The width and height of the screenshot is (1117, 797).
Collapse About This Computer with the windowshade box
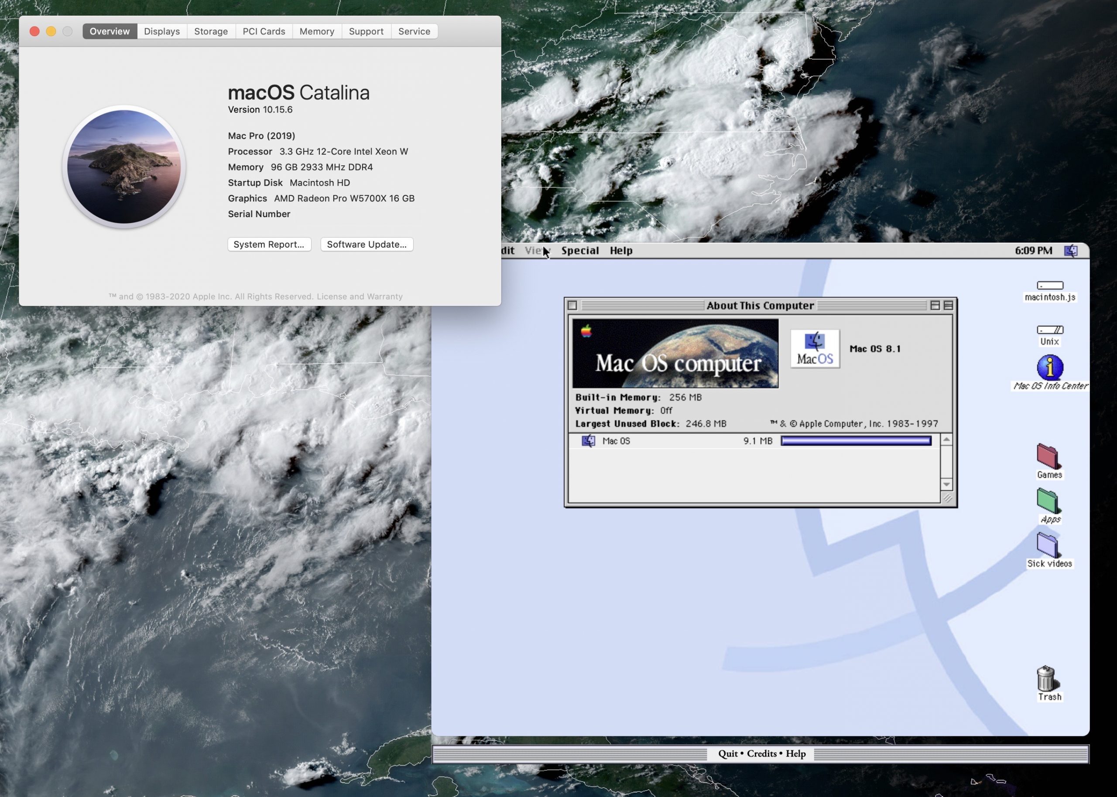948,305
